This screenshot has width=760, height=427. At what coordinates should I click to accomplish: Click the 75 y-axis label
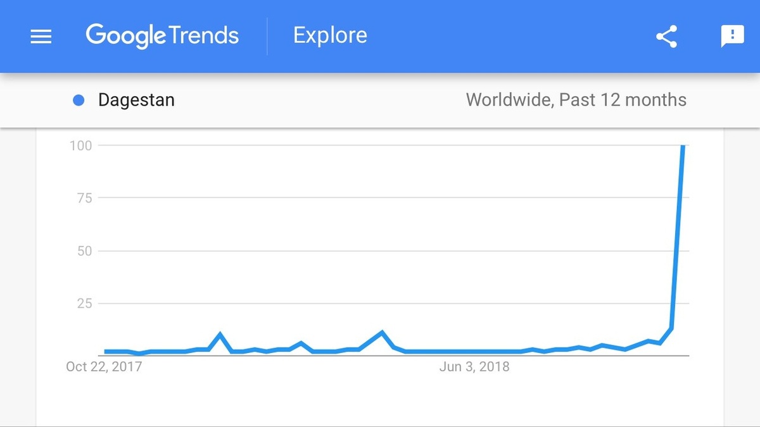click(x=85, y=198)
